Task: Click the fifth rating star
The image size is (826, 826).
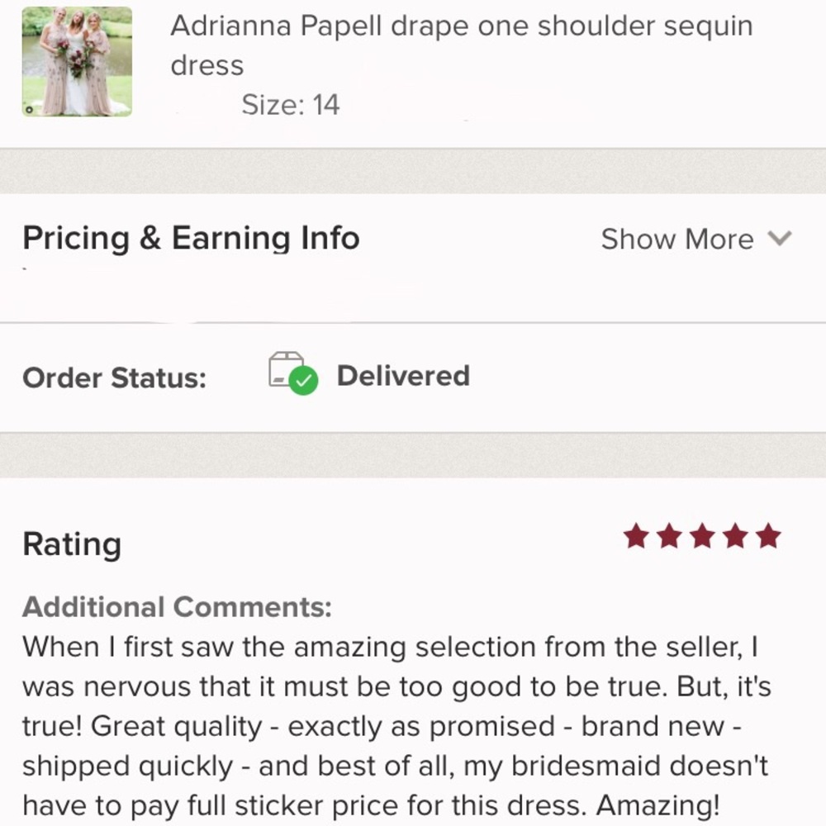Action: [768, 536]
